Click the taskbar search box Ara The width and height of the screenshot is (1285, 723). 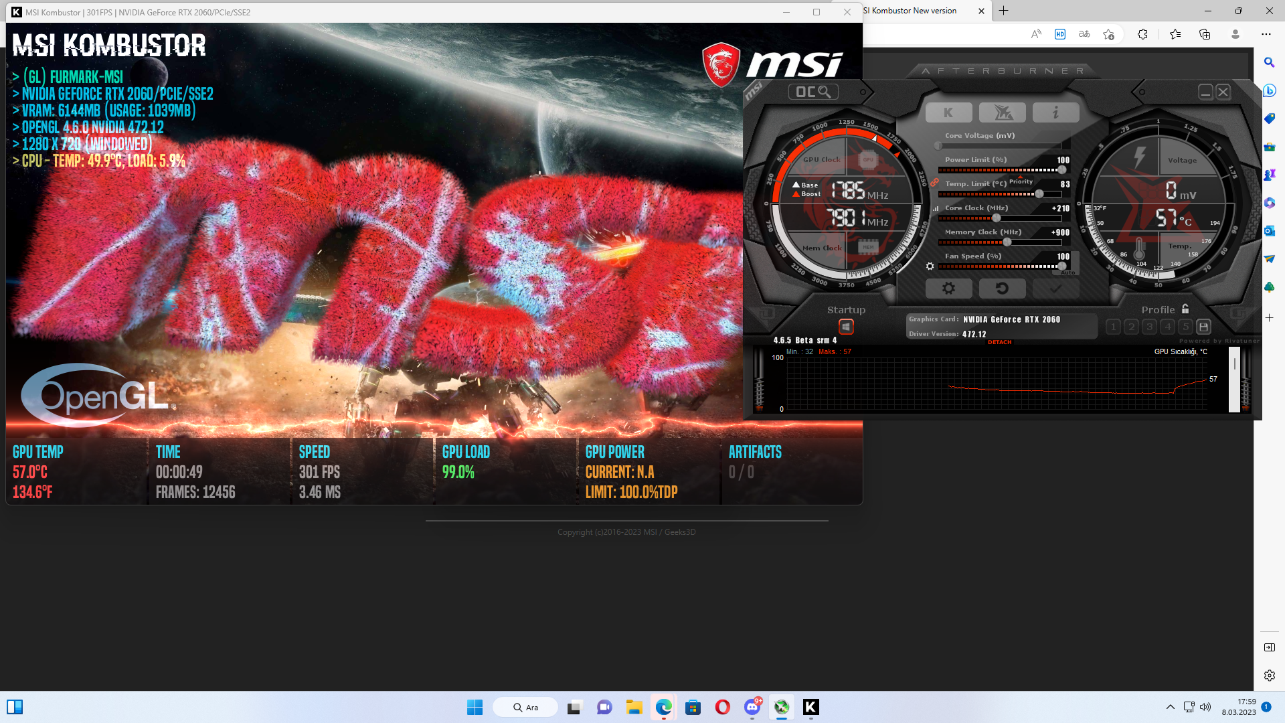click(525, 707)
